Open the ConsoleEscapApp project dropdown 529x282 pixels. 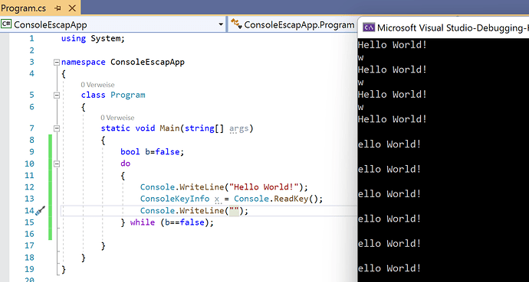[x=221, y=24]
